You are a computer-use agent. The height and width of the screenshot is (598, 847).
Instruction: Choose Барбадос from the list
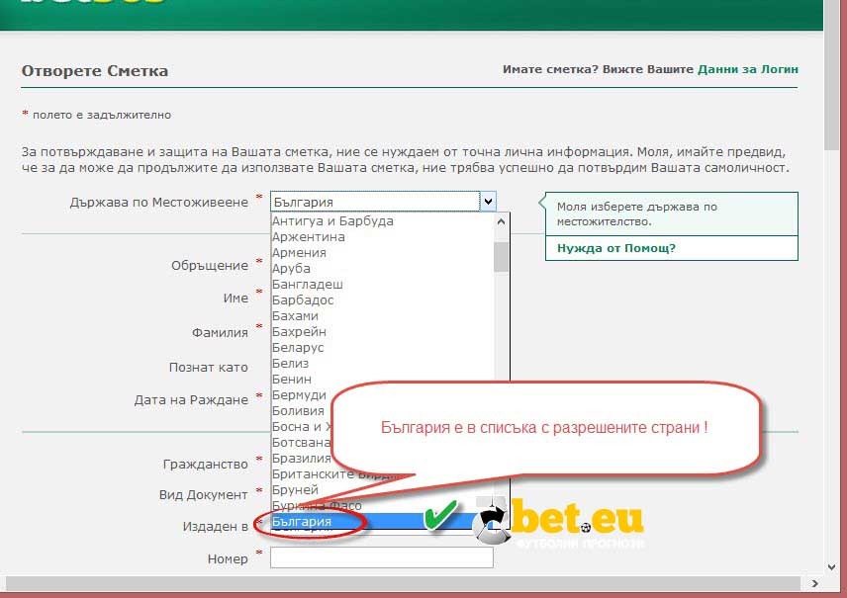click(x=303, y=300)
